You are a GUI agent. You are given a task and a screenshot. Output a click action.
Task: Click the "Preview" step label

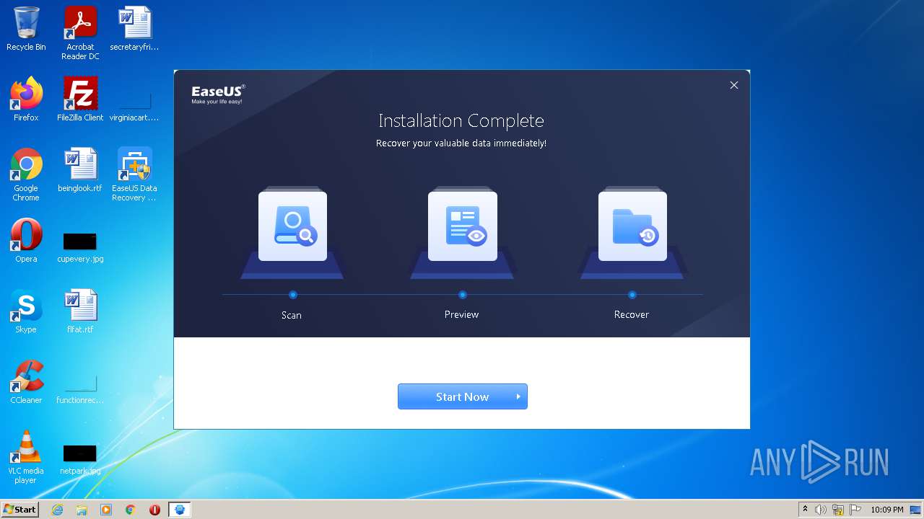click(462, 314)
